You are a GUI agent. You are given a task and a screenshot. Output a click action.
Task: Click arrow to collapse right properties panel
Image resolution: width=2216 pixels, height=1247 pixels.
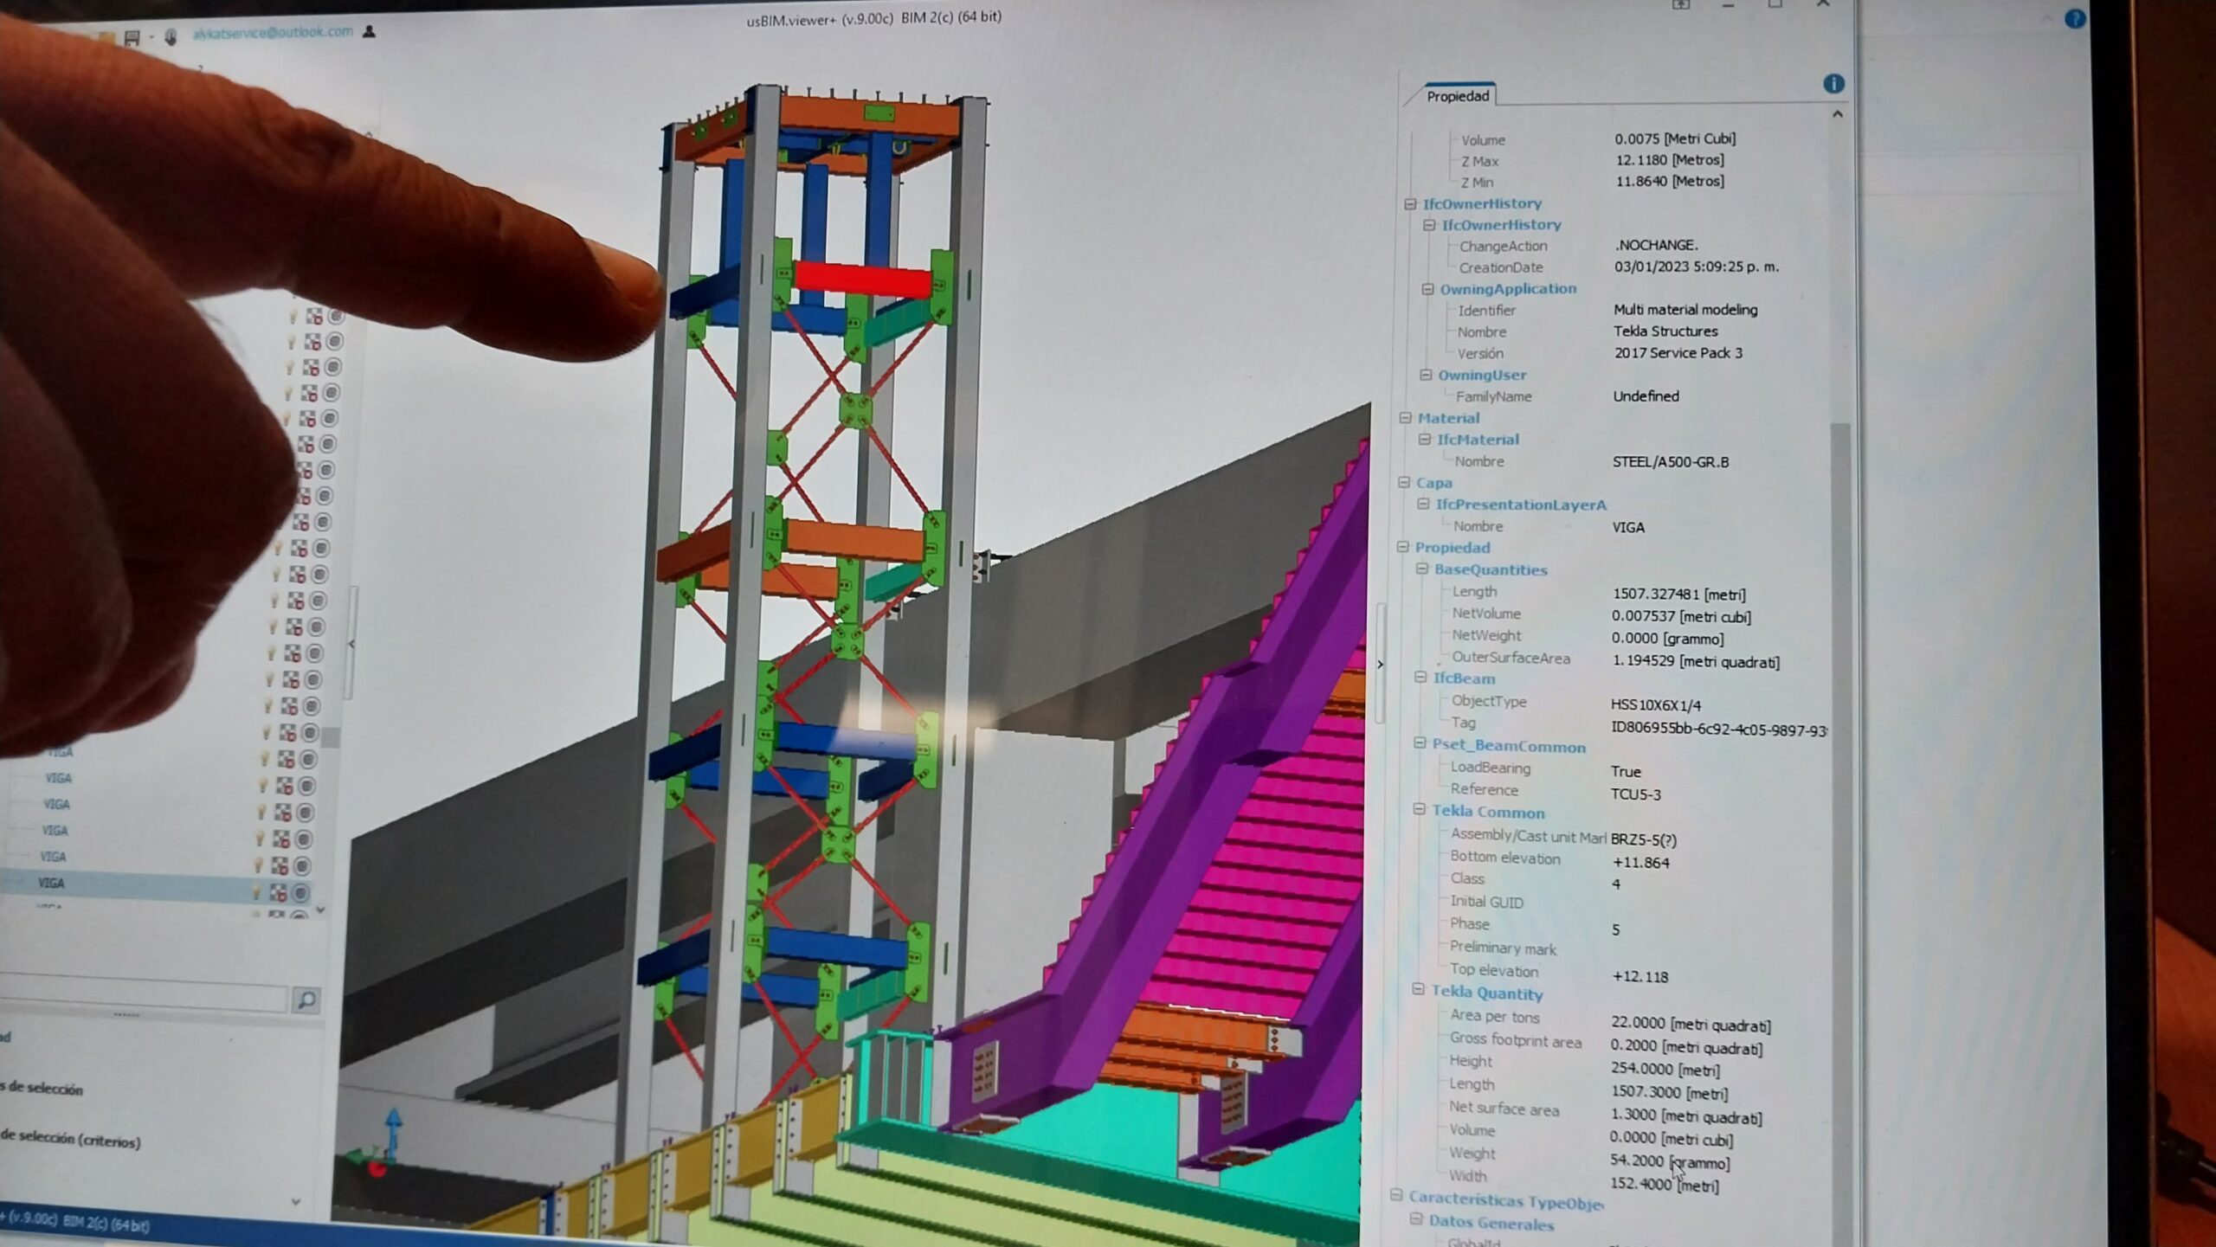[x=1380, y=665]
